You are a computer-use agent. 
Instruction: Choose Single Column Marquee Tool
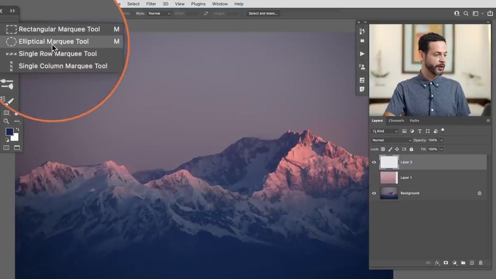62,66
